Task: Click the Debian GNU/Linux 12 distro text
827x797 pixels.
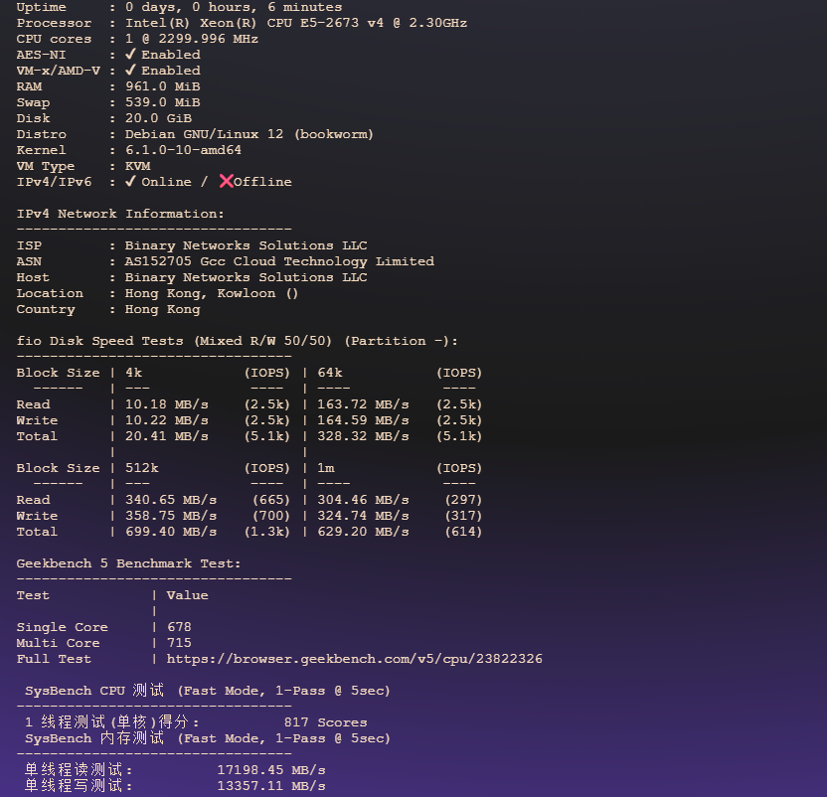Action: 248,134
